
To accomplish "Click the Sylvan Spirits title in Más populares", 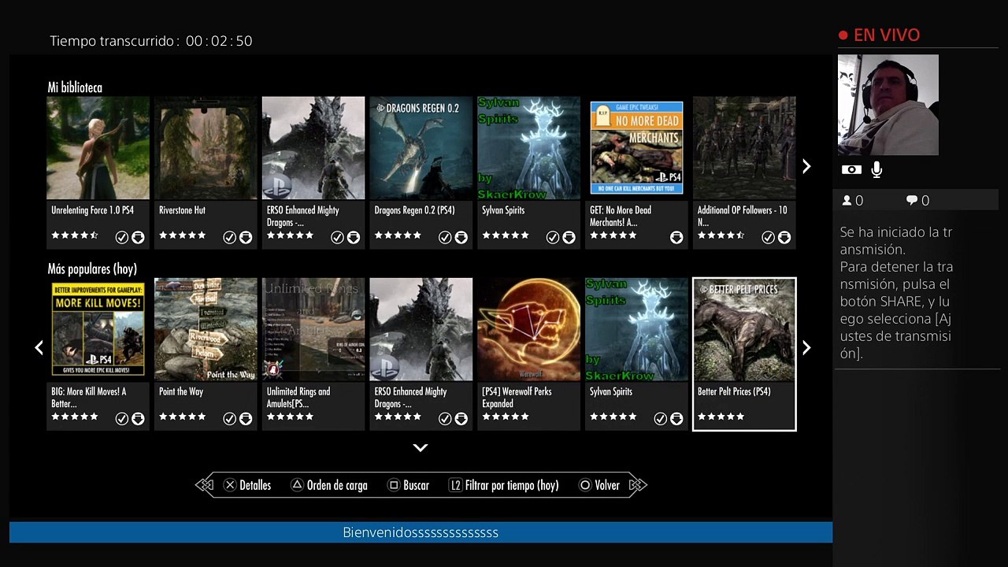I will pyautogui.click(x=611, y=391).
